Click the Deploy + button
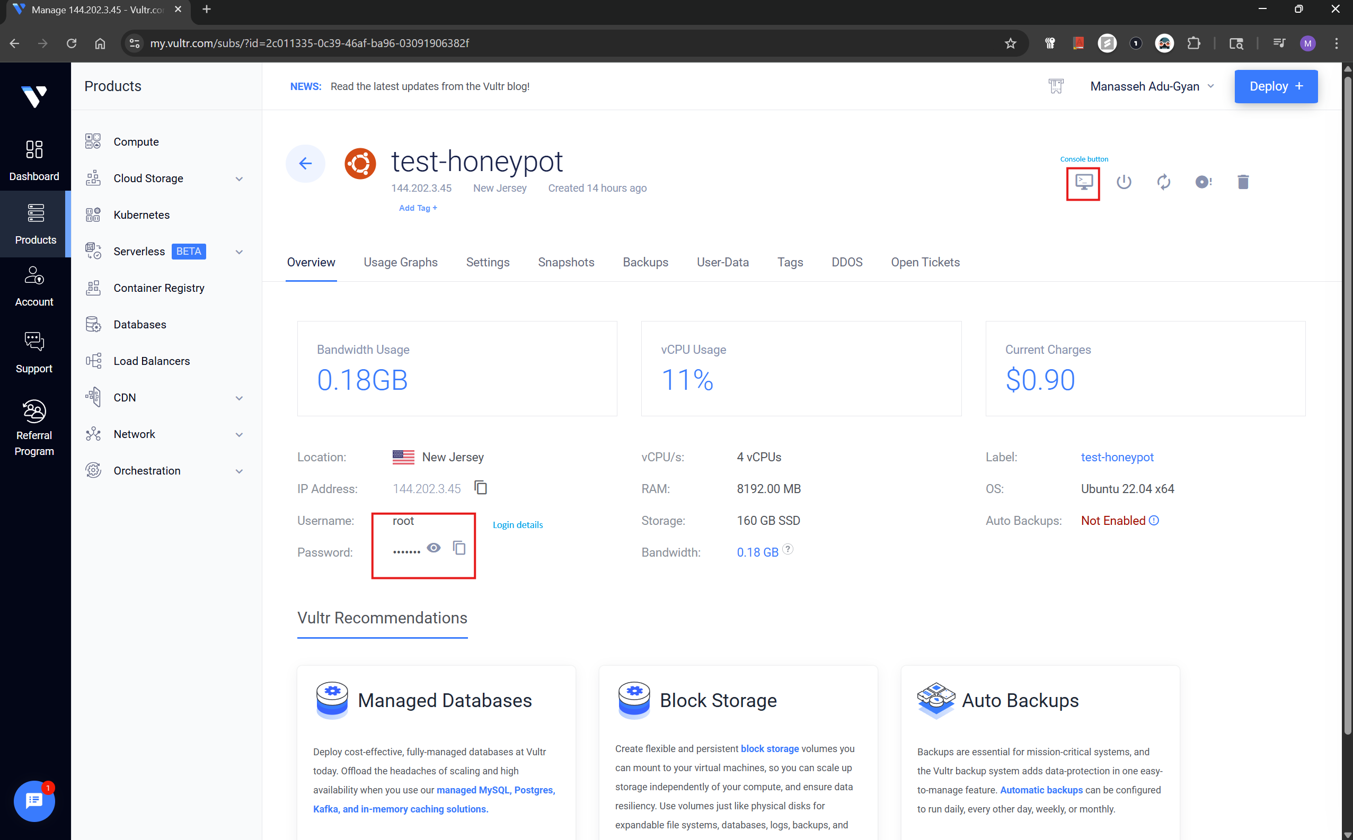 1276,86
